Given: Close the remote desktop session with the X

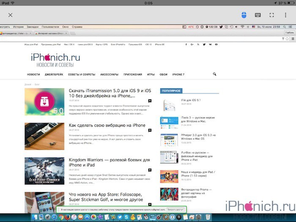Looking at the screenshot, I should click(x=11, y=15).
